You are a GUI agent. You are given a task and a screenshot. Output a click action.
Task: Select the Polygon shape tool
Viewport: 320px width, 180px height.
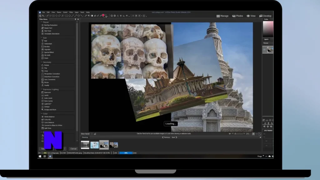point(78,16)
